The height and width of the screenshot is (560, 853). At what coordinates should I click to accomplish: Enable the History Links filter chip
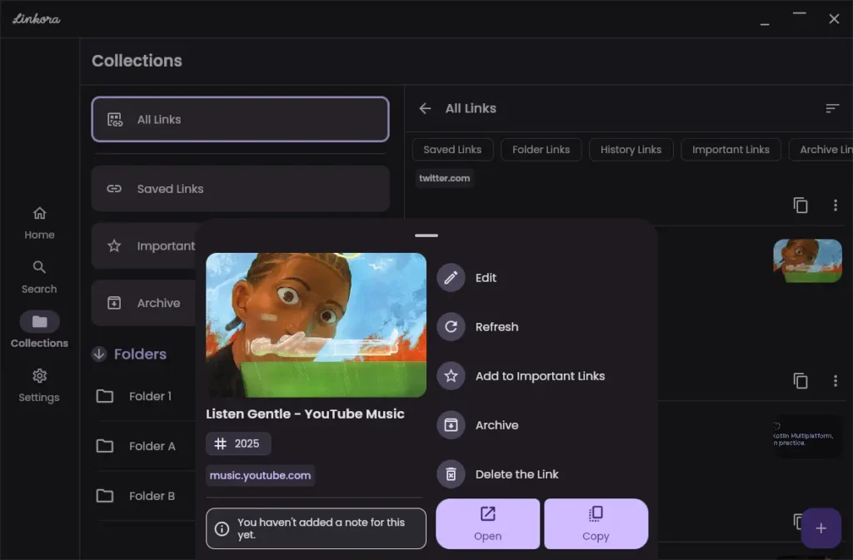631,150
